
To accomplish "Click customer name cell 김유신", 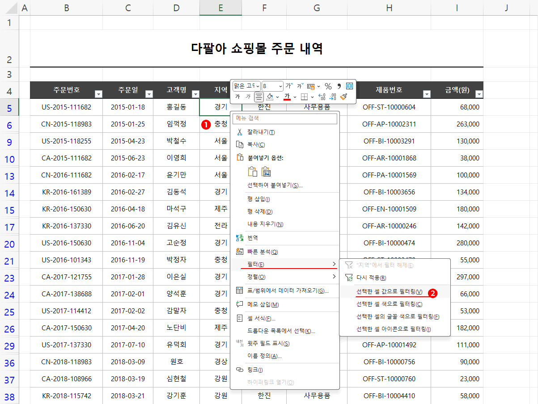I will click(176, 226).
